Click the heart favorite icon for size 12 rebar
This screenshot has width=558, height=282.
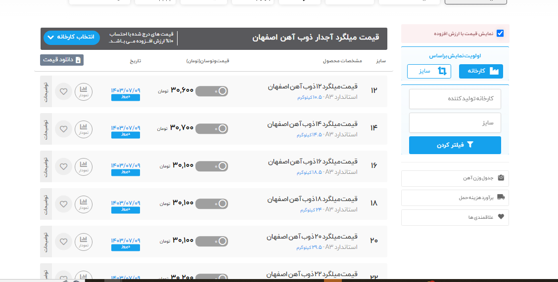point(63,91)
